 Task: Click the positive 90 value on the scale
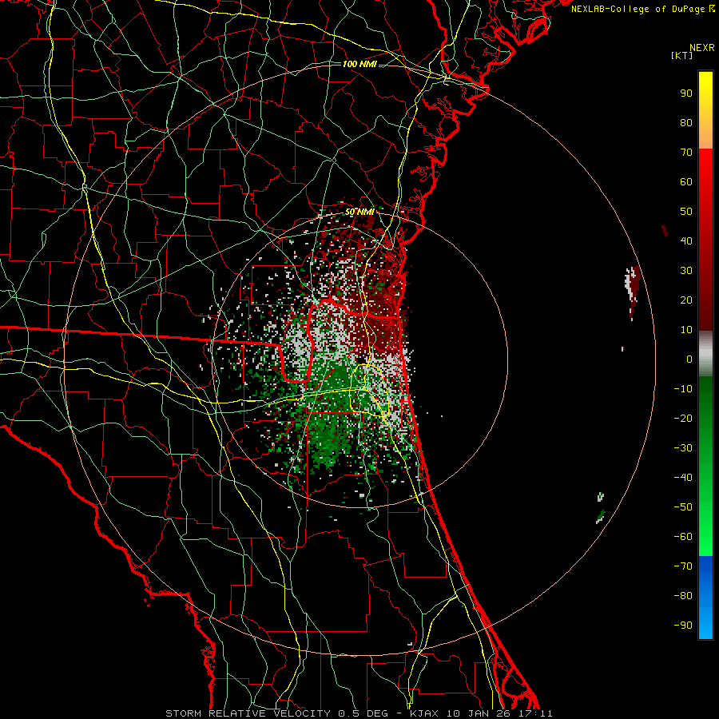coord(686,93)
